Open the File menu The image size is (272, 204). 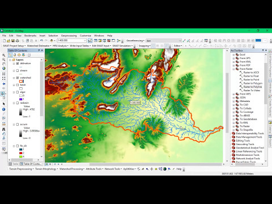[4, 36]
